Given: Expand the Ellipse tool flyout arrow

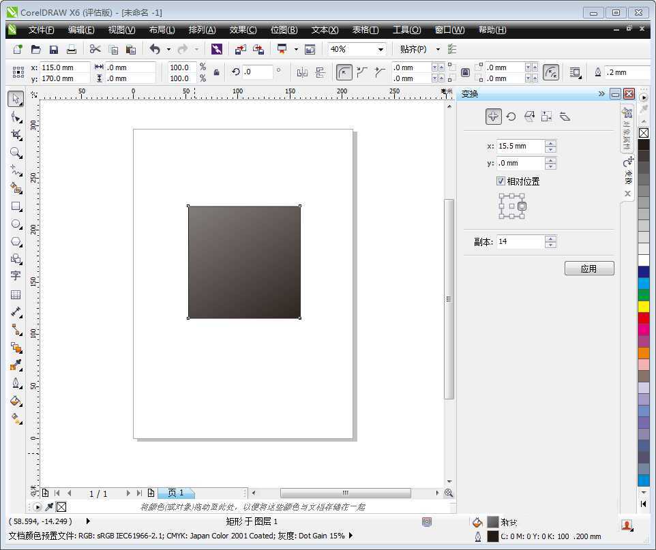Looking at the screenshot, I should click(21, 229).
